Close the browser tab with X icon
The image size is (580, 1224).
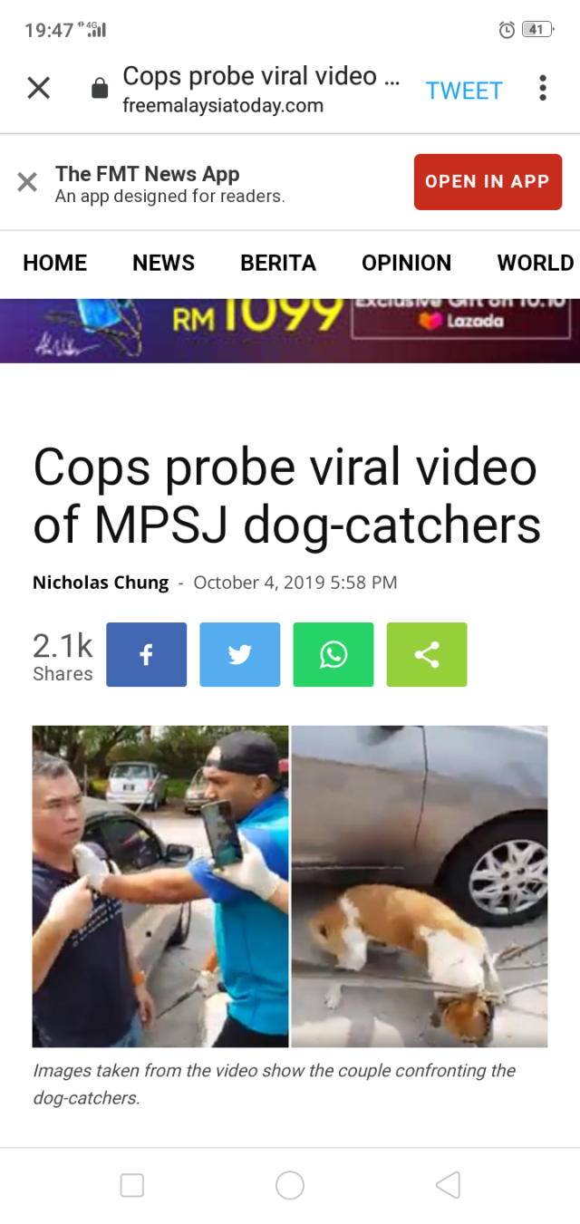tap(38, 88)
